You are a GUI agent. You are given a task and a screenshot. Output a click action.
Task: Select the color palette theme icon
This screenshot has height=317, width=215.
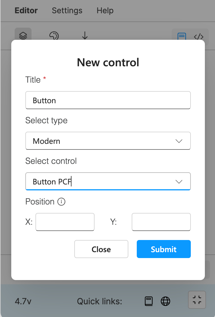(x=54, y=35)
